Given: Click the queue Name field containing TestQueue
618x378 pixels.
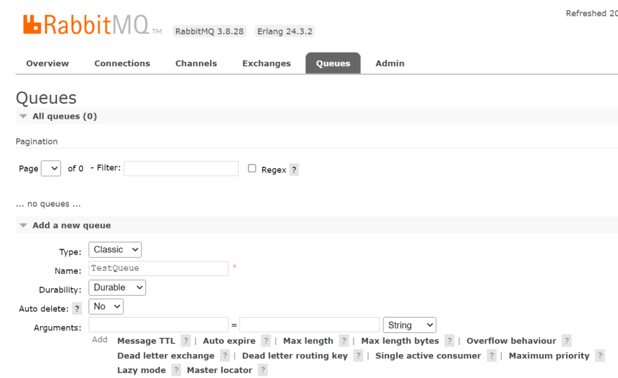Looking at the screenshot, I should (x=159, y=268).
